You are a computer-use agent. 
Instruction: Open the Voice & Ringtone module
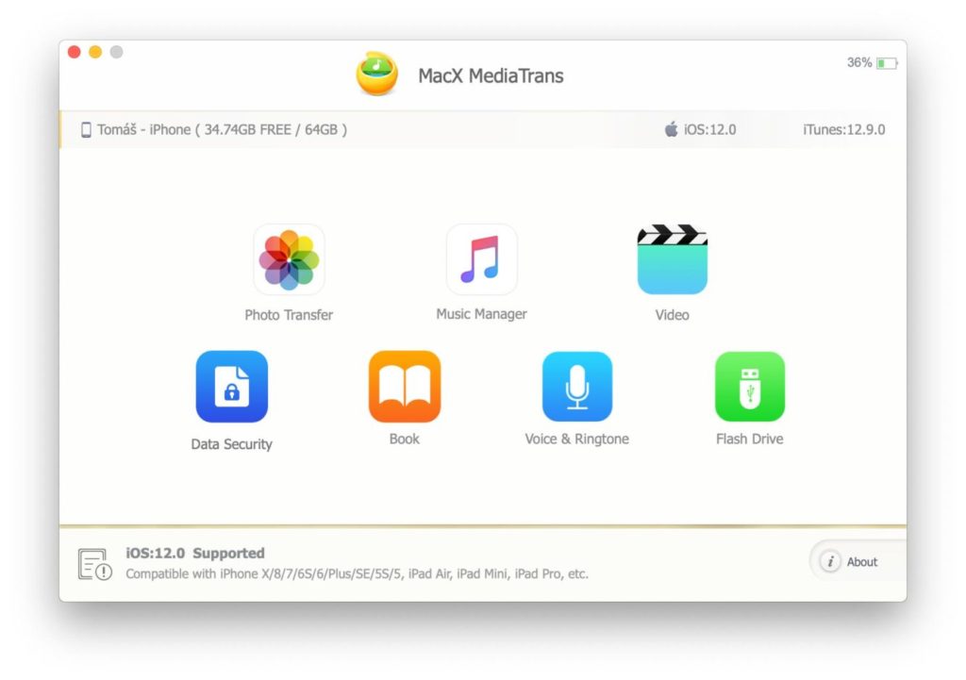[x=577, y=384]
